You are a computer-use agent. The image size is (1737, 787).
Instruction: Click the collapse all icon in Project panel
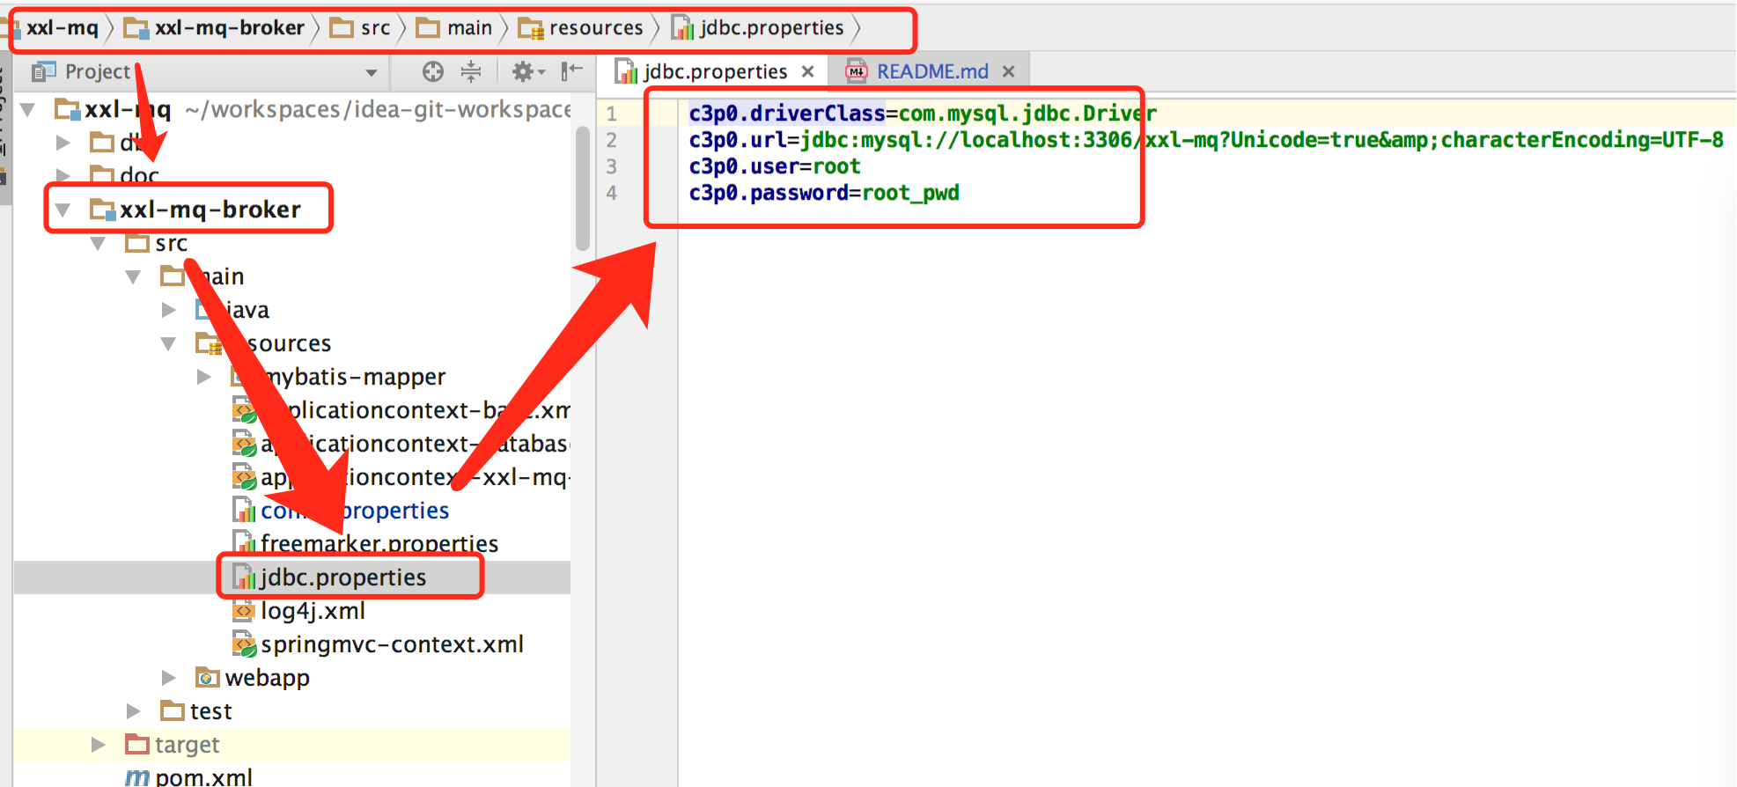click(x=472, y=71)
